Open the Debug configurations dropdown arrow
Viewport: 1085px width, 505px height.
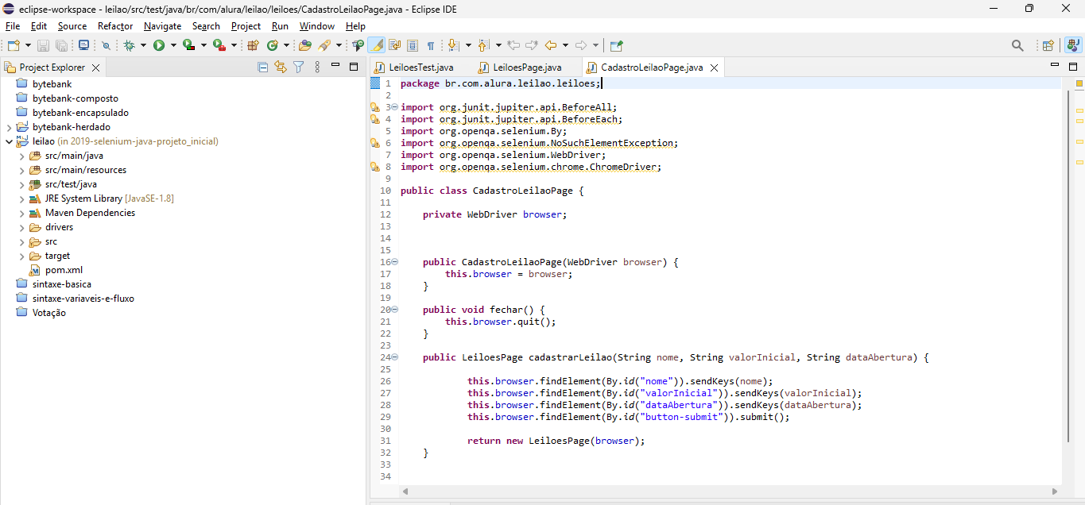tap(143, 45)
